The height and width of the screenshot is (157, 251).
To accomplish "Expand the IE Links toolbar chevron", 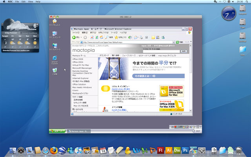I will click(x=191, y=42).
